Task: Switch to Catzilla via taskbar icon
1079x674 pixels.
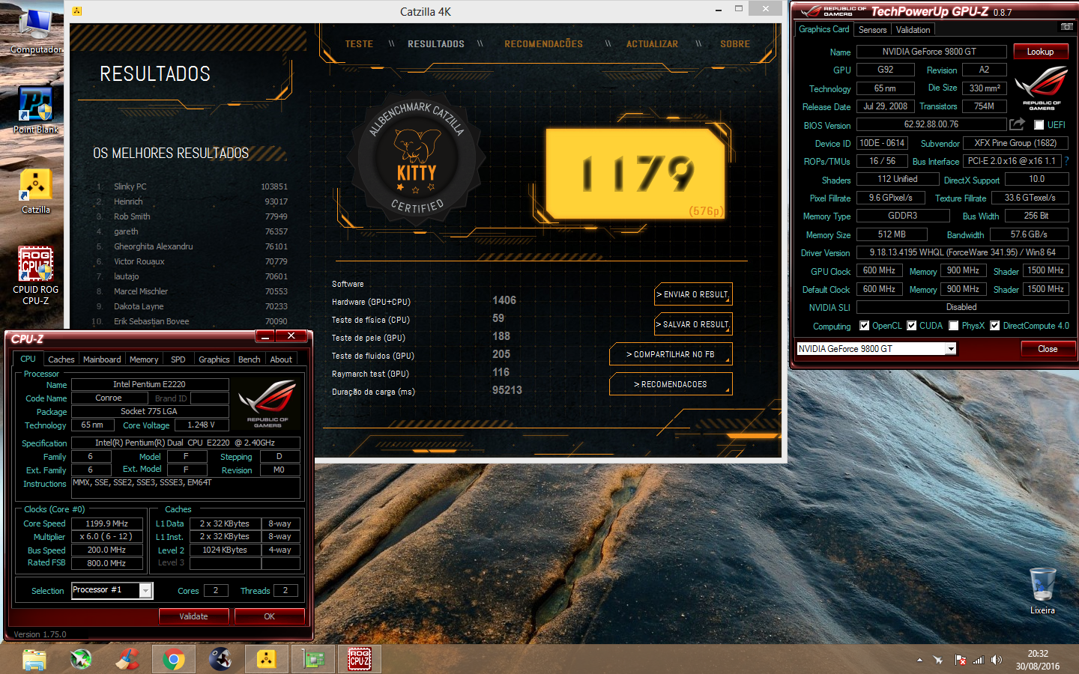Action: [x=267, y=659]
